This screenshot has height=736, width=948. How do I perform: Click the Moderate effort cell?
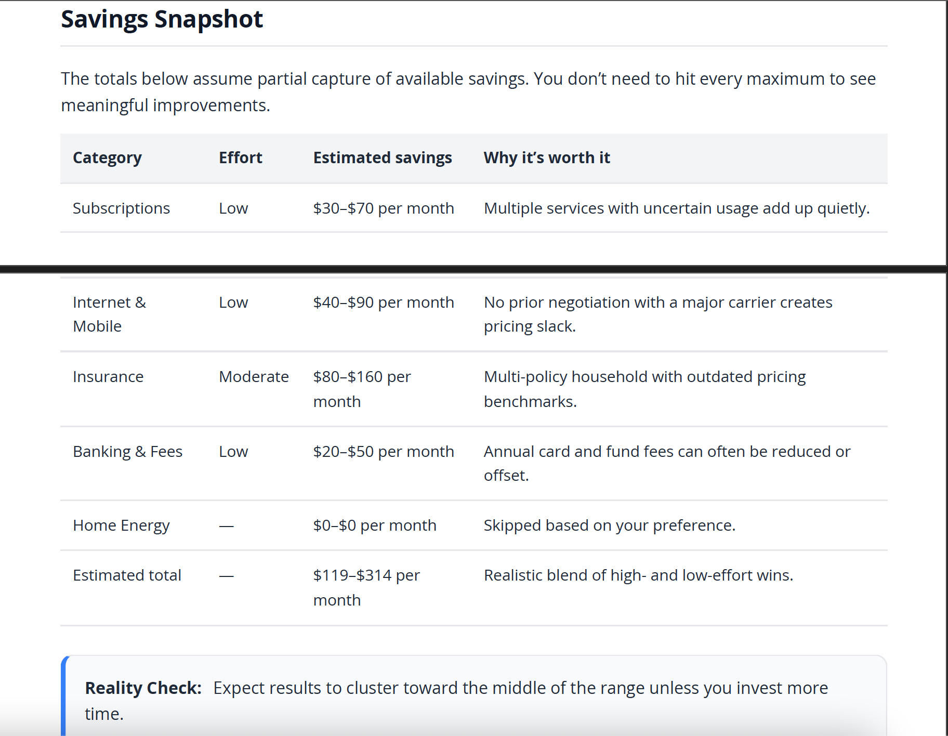254,377
